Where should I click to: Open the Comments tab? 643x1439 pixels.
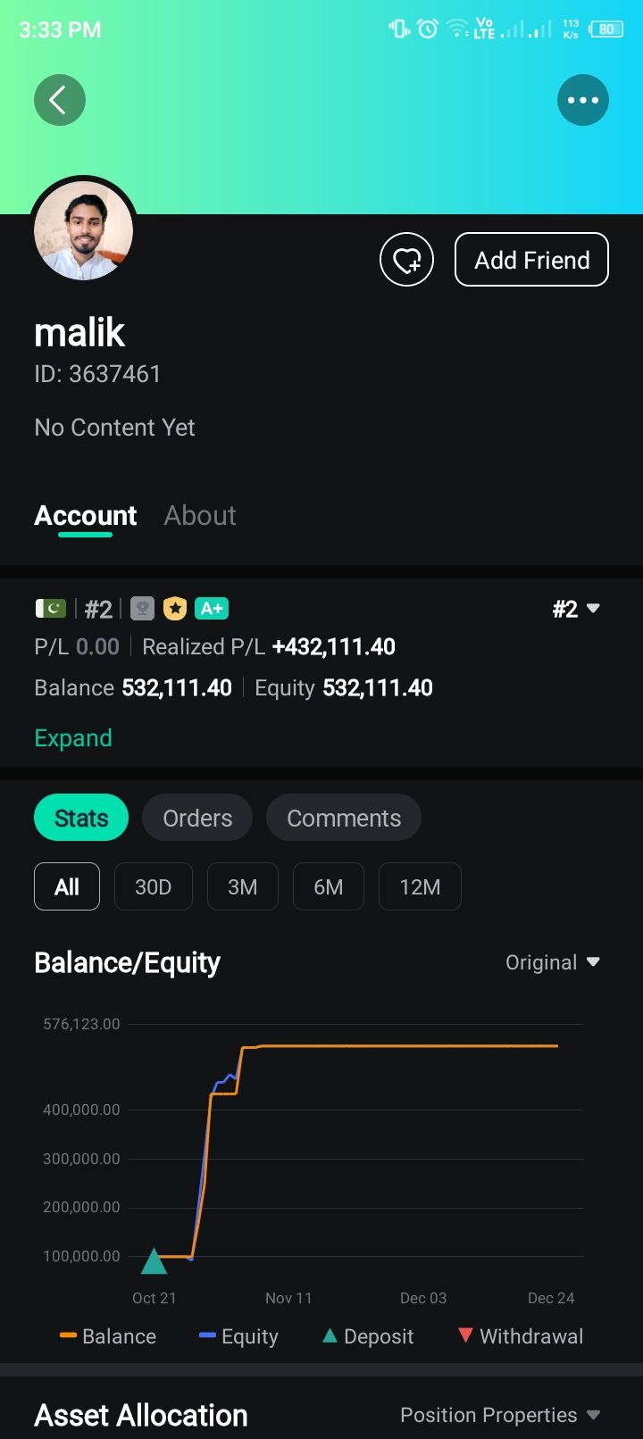[x=344, y=818]
